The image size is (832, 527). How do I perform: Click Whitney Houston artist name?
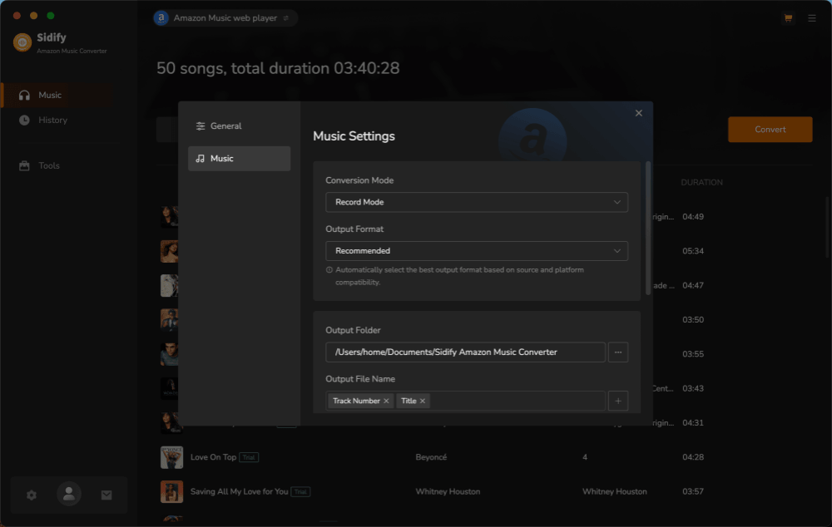(x=448, y=491)
